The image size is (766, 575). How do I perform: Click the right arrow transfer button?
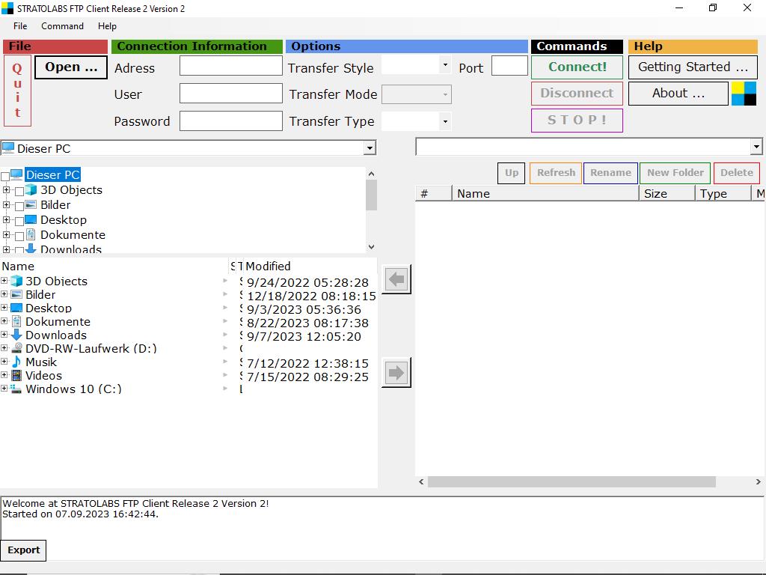396,373
